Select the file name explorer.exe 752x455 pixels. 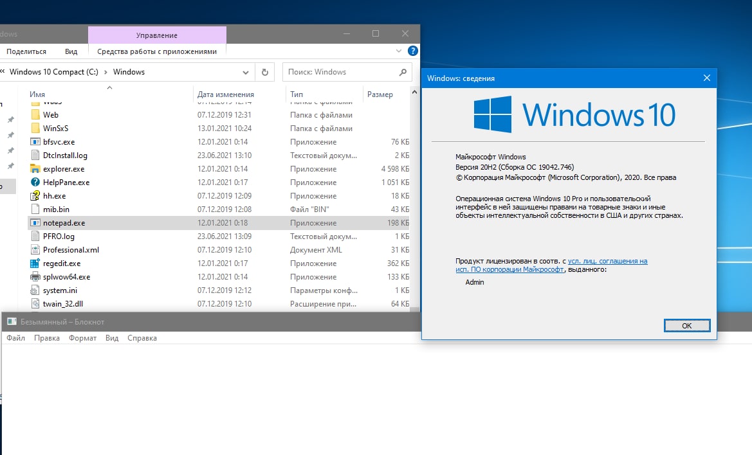pos(63,168)
